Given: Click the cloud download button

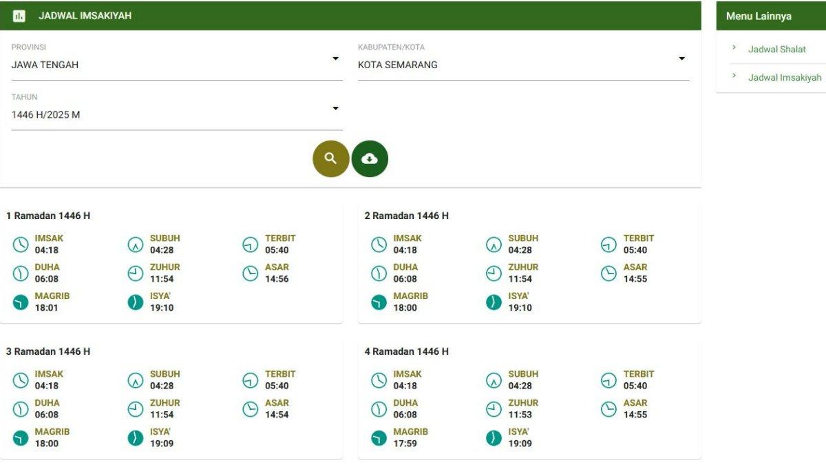Looking at the screenshot, I should click(x=370, y=158).
